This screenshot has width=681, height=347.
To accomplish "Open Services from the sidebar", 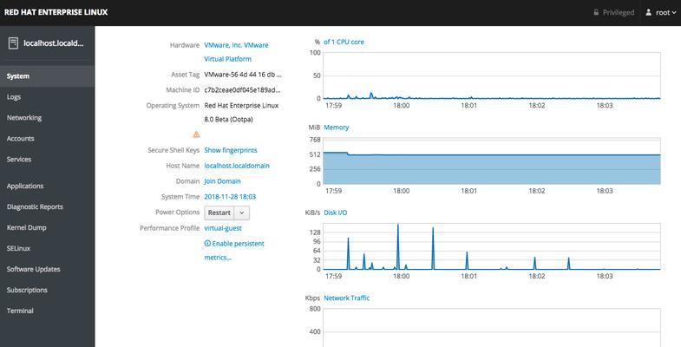I will click(47, 160).
